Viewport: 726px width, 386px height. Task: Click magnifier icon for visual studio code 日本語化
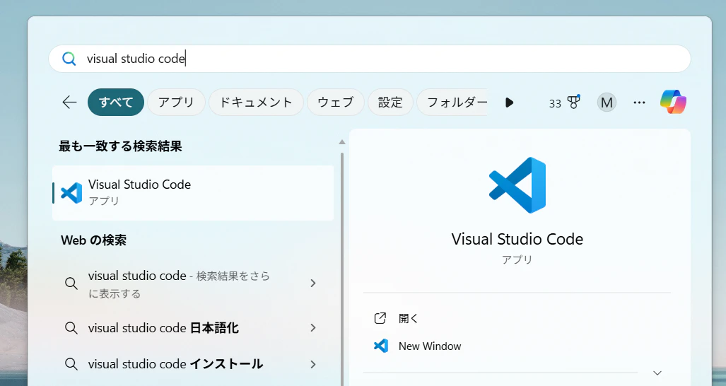71,328
